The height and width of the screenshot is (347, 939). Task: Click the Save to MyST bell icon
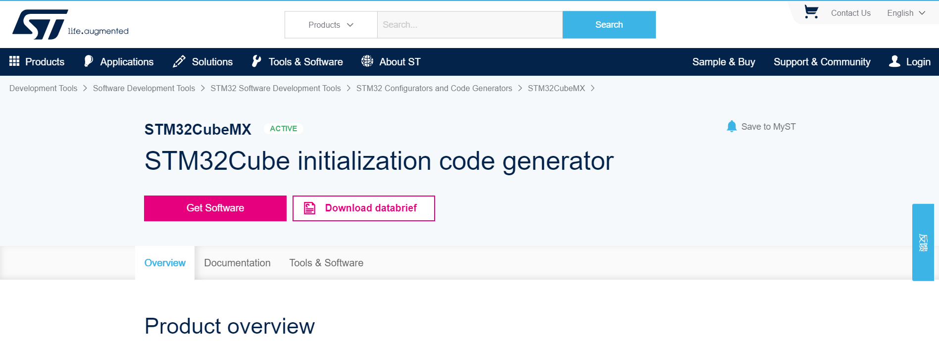tap(732, 126)
